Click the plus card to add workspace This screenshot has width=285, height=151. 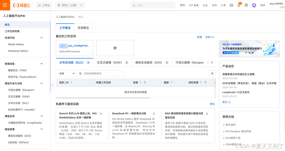[x=115, y=48]
